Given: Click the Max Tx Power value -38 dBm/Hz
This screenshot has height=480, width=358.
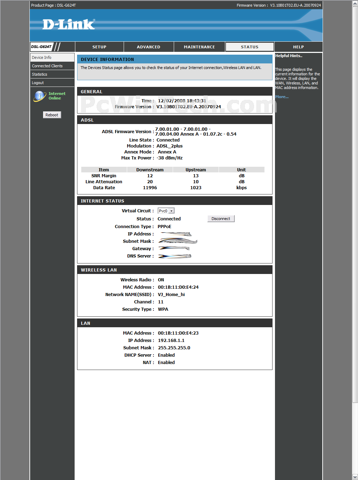Looking at the screenshot, I should click(170, 158).
